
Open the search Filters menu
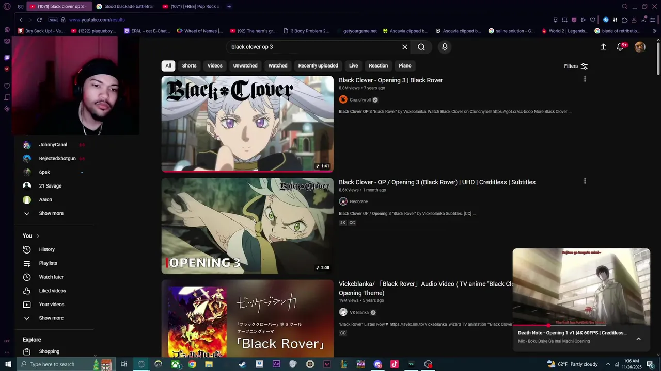coord(576,66)
